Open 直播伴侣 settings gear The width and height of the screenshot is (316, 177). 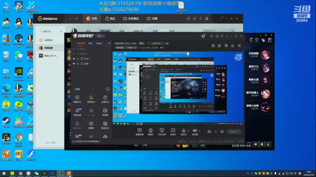tap(222, 132)
